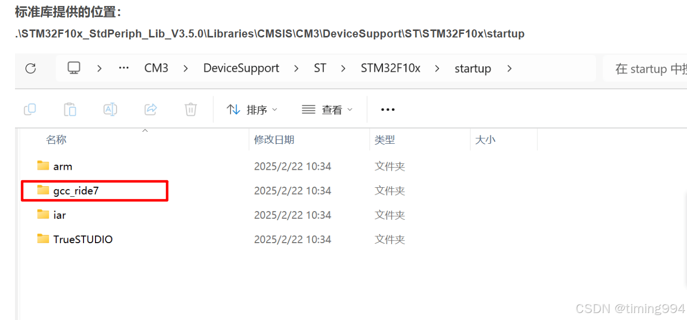Navigate to CM3 in the breadcrumb
The height and width of the screenshot is (320, 687).
click(x=156, y=68)
